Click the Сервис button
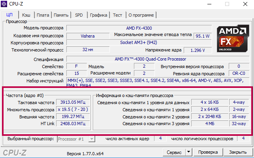 (174, 152)
